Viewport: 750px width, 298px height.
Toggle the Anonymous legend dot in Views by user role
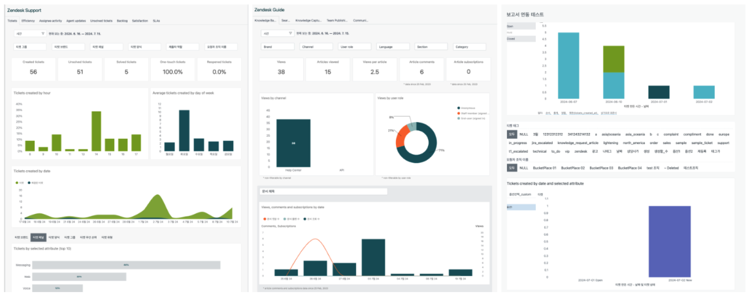(459, 108)
